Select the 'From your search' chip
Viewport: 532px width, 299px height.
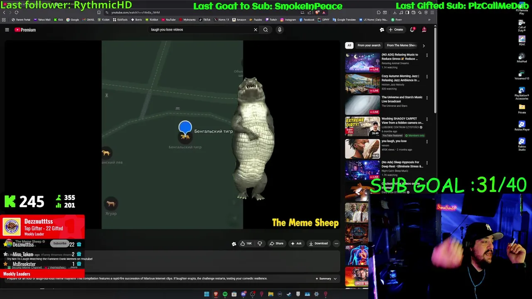coord(369,45)
